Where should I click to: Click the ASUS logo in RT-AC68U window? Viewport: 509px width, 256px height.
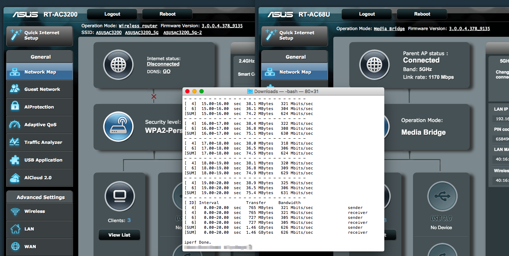(280, 14)
